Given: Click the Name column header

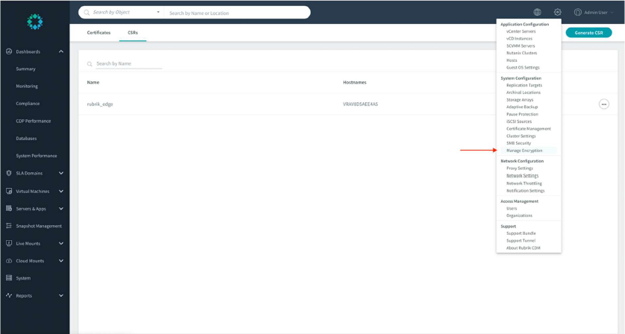Looking at the screenshot, I should [x=93, y=83].
